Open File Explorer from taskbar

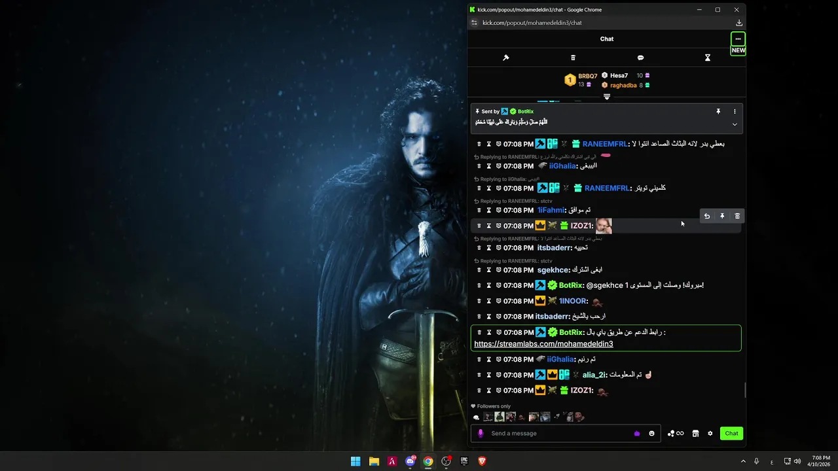374,461
